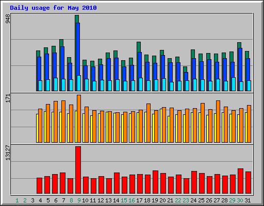264x206 pixels.
Task: Click the orange bar for day 25
Action: [203, 123]
